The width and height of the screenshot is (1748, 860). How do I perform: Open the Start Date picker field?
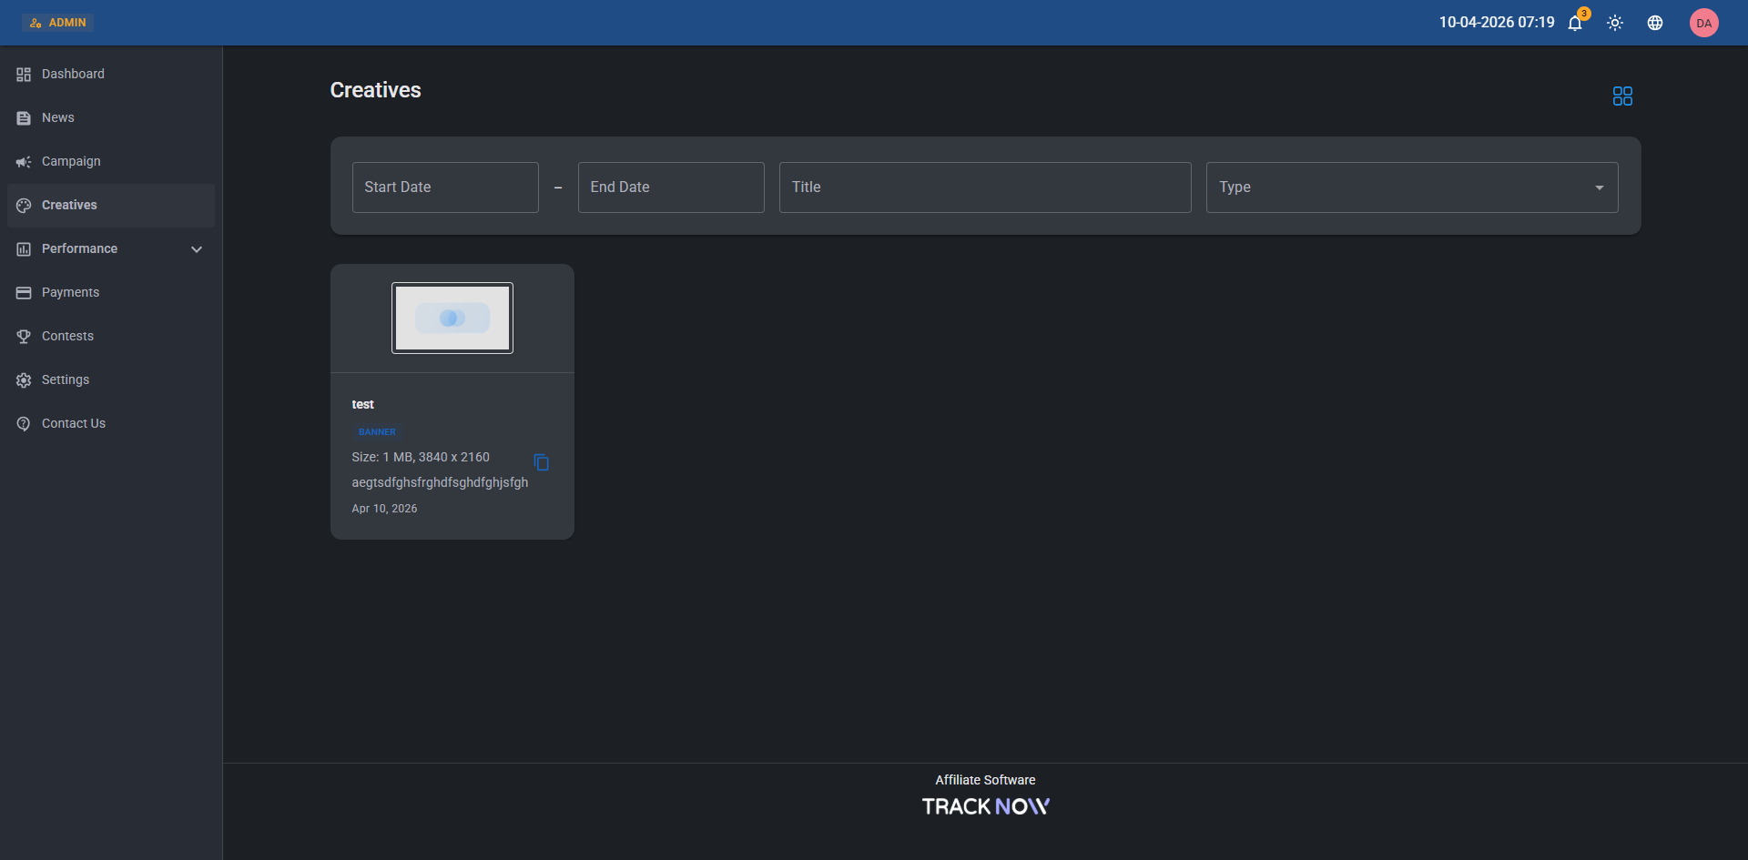[x=445, y=187]
